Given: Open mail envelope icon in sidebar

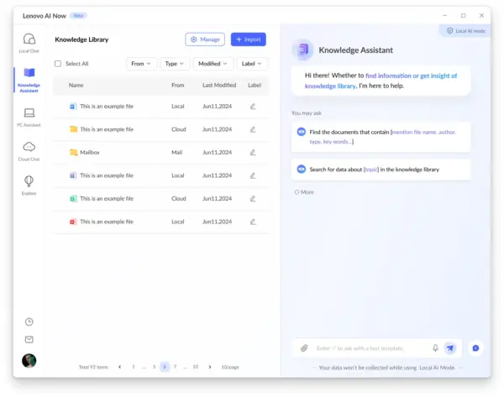Looking at the screenshot, I should pyautogui.click(x=29, y=339).
